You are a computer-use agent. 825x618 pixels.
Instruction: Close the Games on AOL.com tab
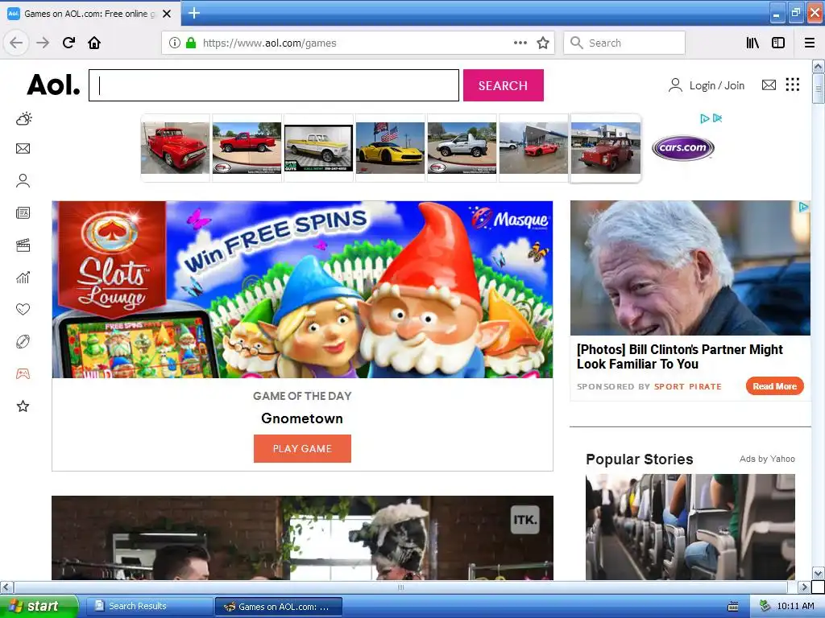167,14
